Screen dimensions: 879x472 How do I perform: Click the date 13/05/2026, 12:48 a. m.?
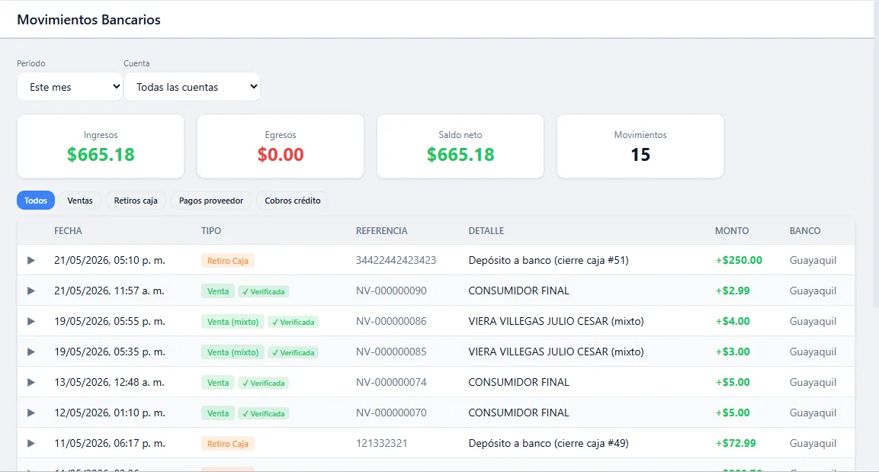coord(109,382)
